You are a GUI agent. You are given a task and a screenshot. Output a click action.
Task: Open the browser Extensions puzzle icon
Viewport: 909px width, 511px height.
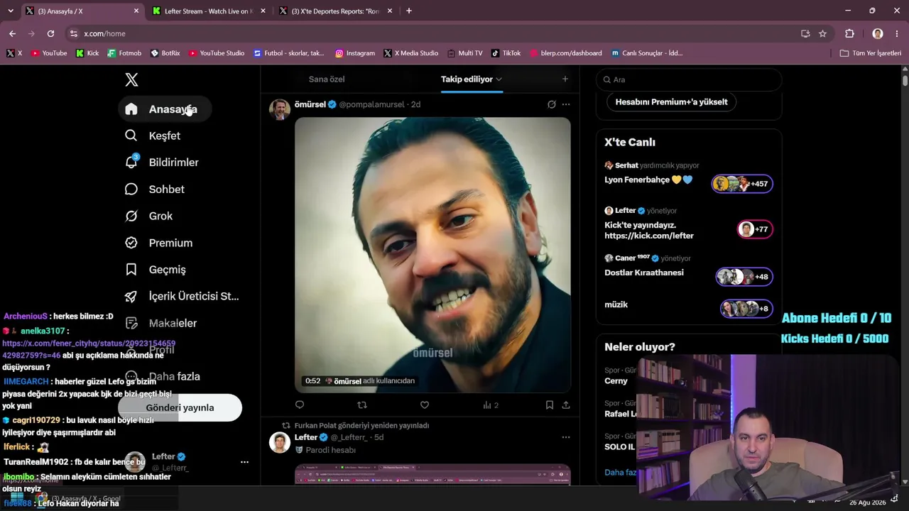tap(849, 33)
